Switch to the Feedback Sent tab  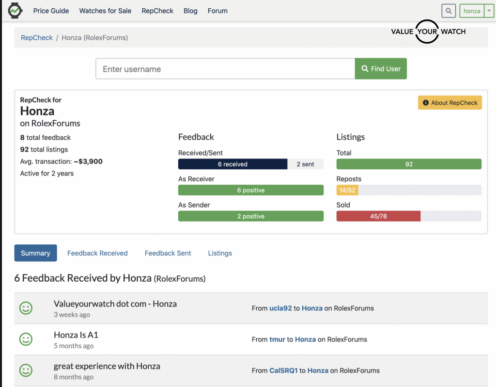click(x=168, y=253)
